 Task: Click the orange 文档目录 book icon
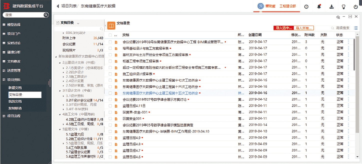click(x=111, y=25)
